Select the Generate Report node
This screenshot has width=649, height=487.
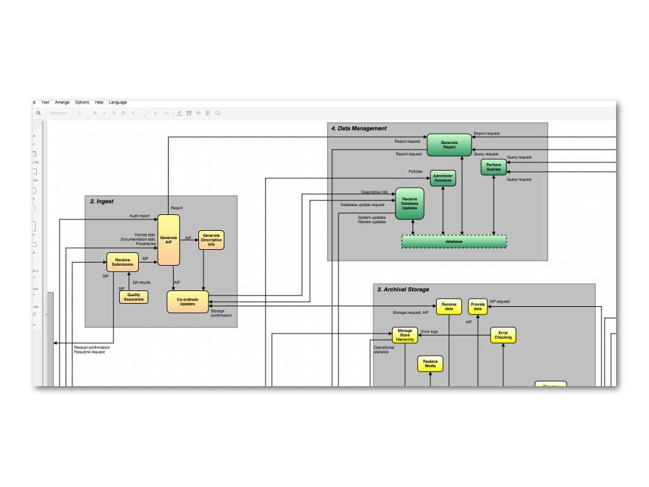coord(449,145)
